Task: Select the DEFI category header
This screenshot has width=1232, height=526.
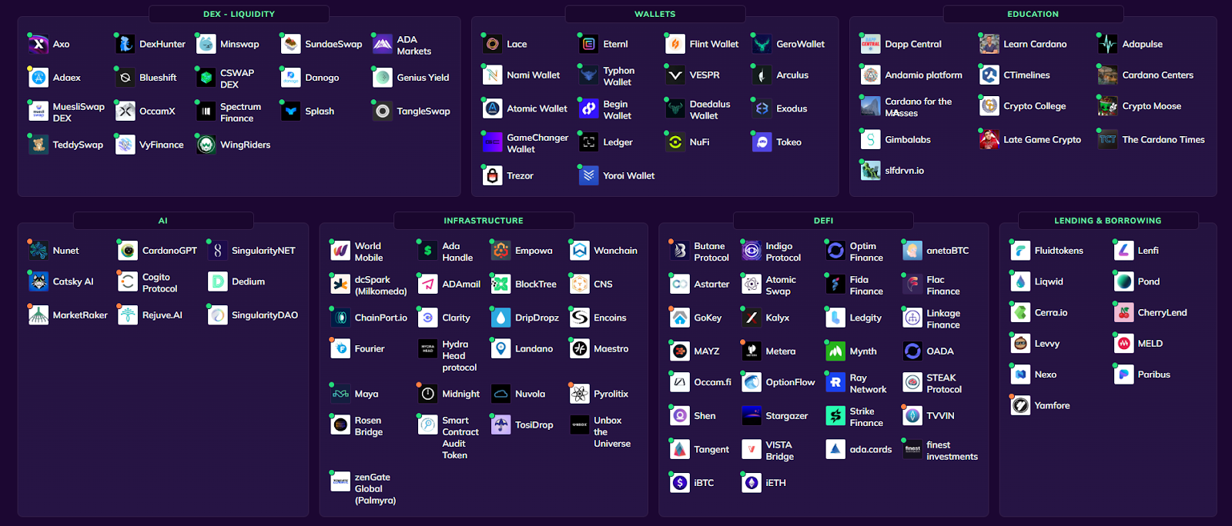Action: (823, 221)
